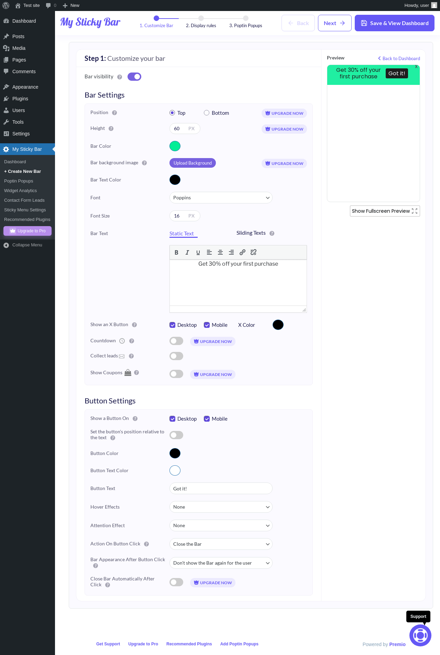Close the preview bar with X
440x655 pixels.
[x=416, y=67]
